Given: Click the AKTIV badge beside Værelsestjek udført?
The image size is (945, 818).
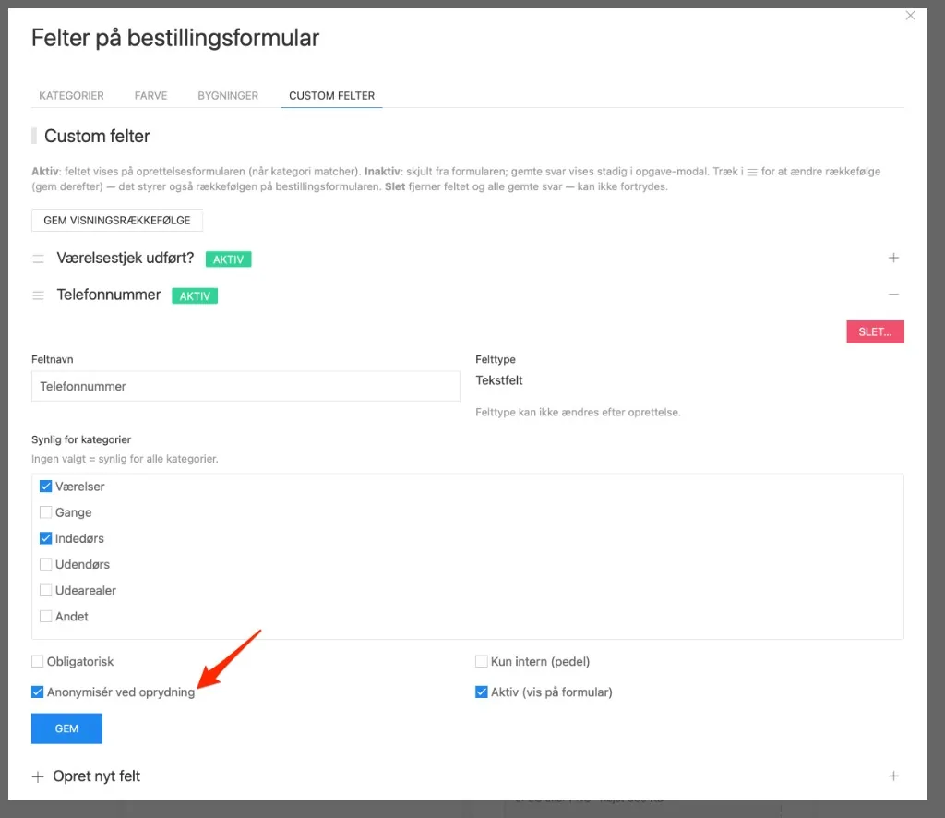Looking at the screenshot, I should [229, 259].
